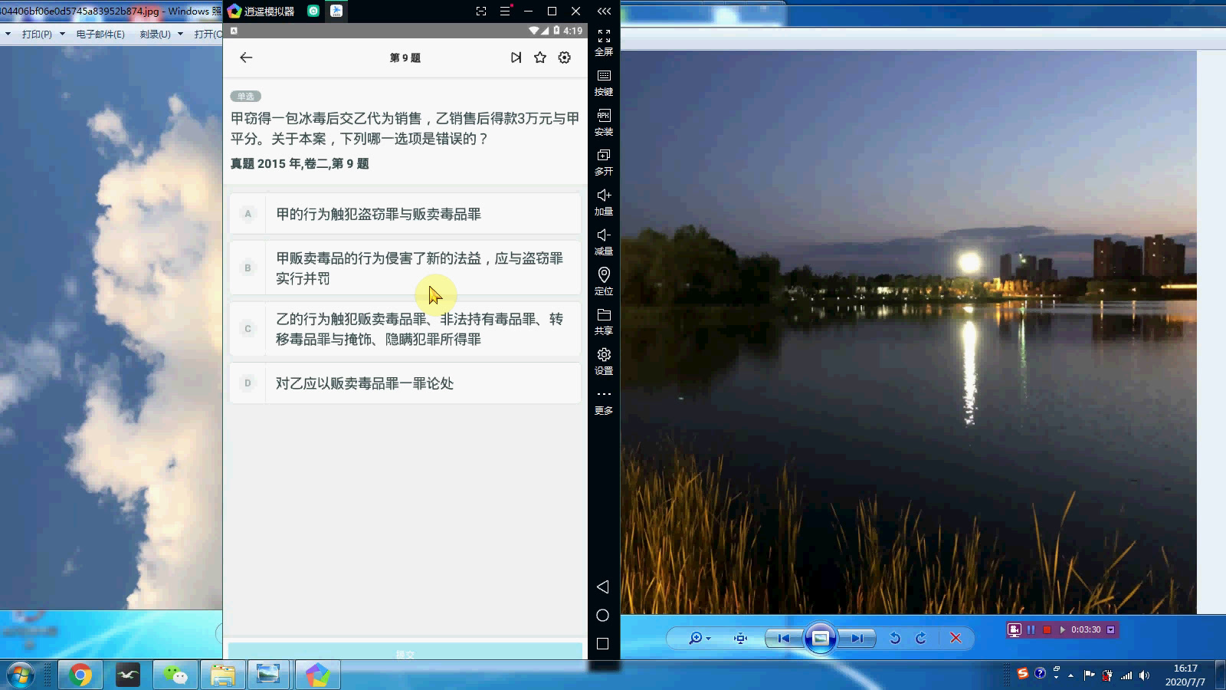Open the 刻录(U) dropdown menu in Photo Viewer
1226x690 pixels.
click(x=162, y=34)
